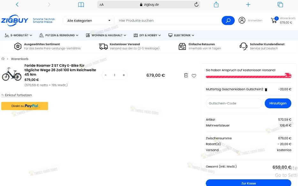
Task: Click the Ausgewähltes Sortiment star badge icon
Action: (18, 46)
